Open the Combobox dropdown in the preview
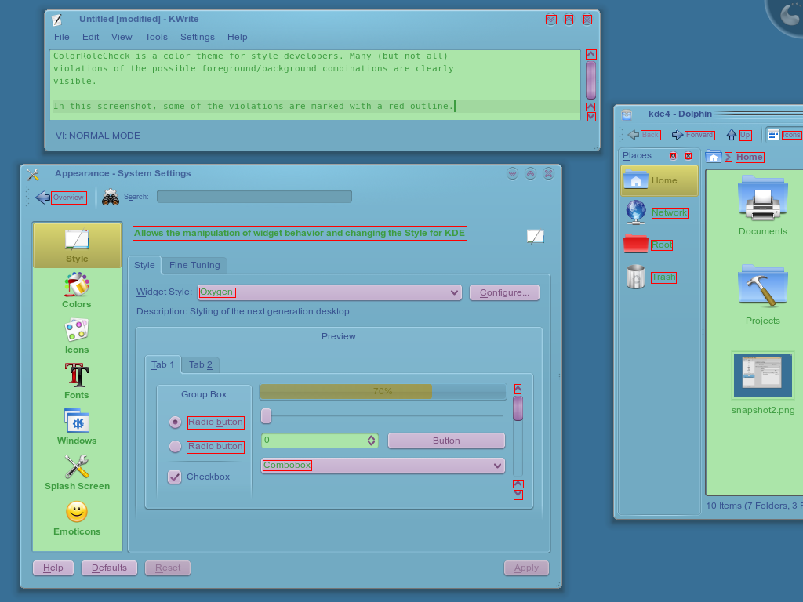 click(383, 466)
